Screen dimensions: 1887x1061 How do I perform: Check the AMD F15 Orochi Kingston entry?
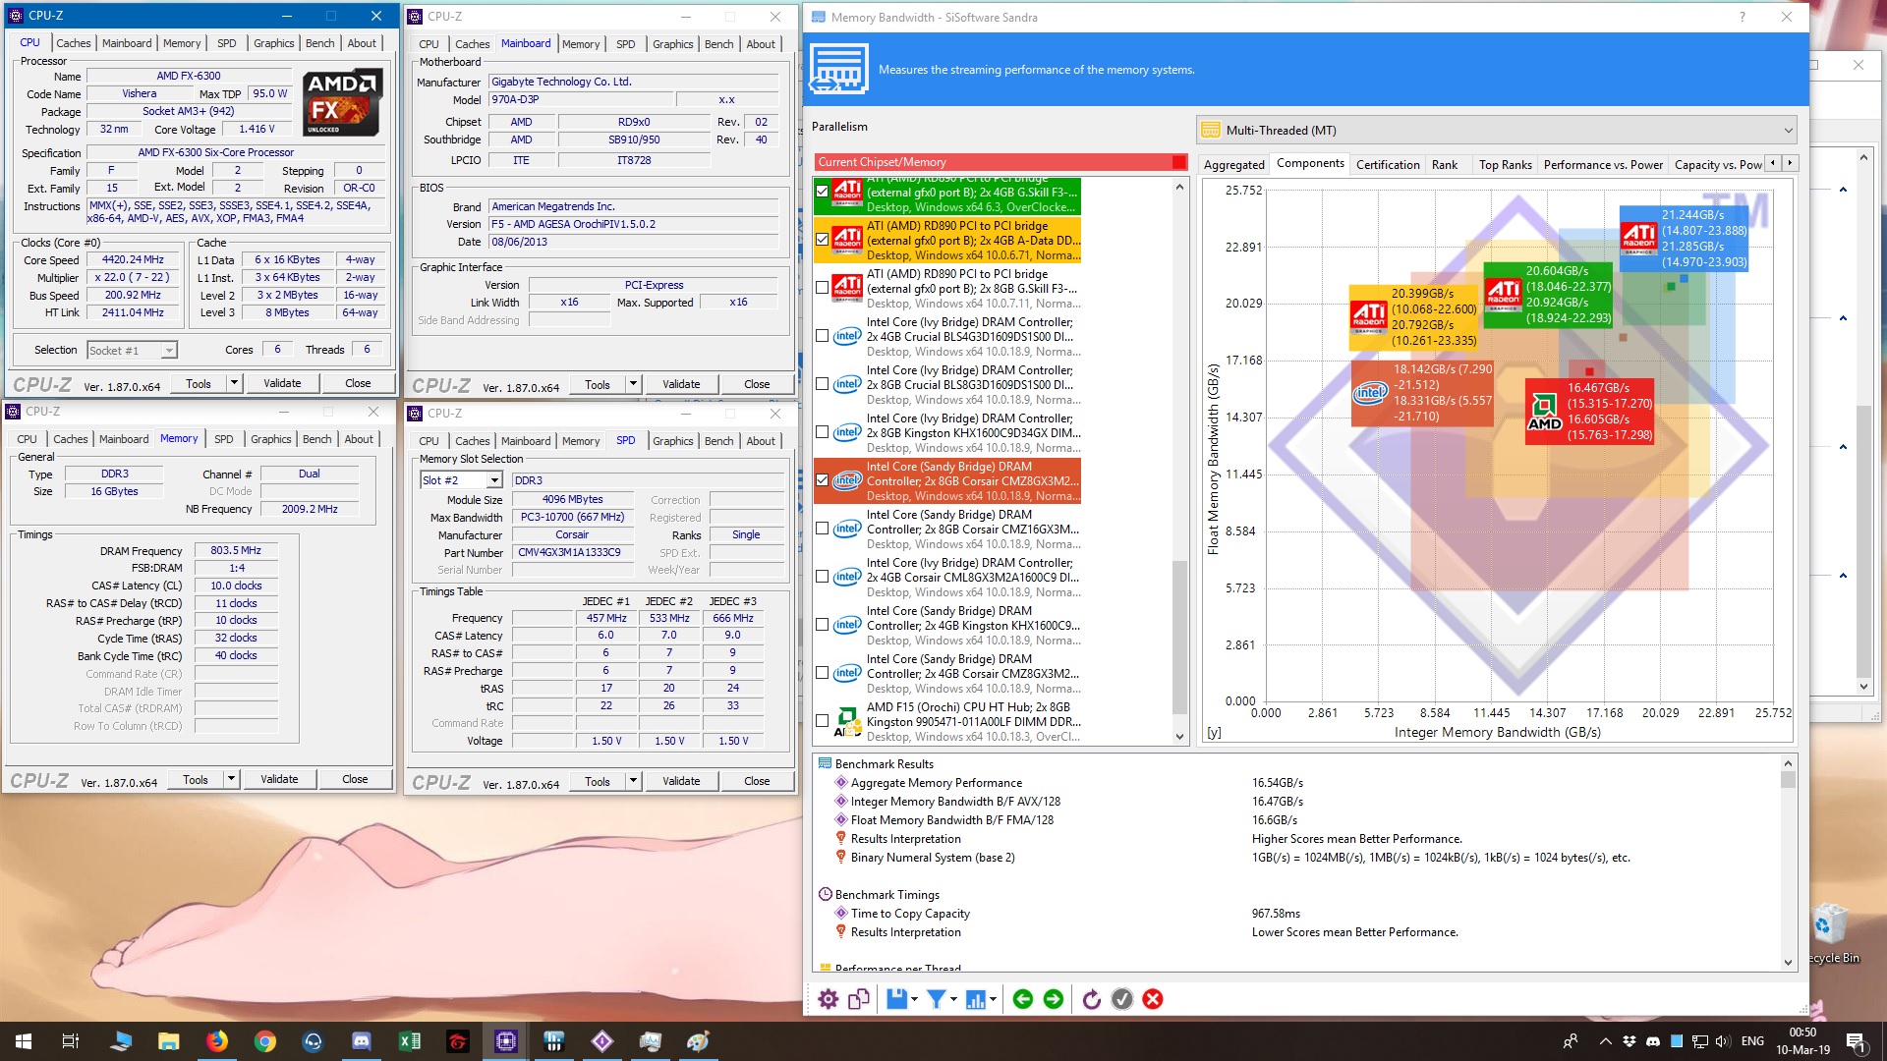click(x=823, y=721)
